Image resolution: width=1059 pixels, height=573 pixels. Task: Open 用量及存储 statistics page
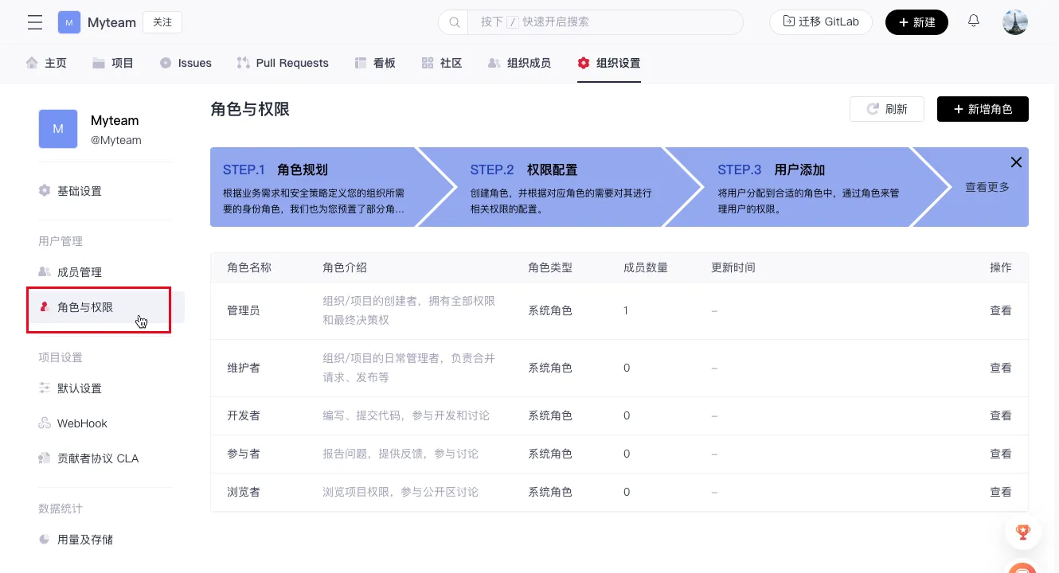[84, 540]
